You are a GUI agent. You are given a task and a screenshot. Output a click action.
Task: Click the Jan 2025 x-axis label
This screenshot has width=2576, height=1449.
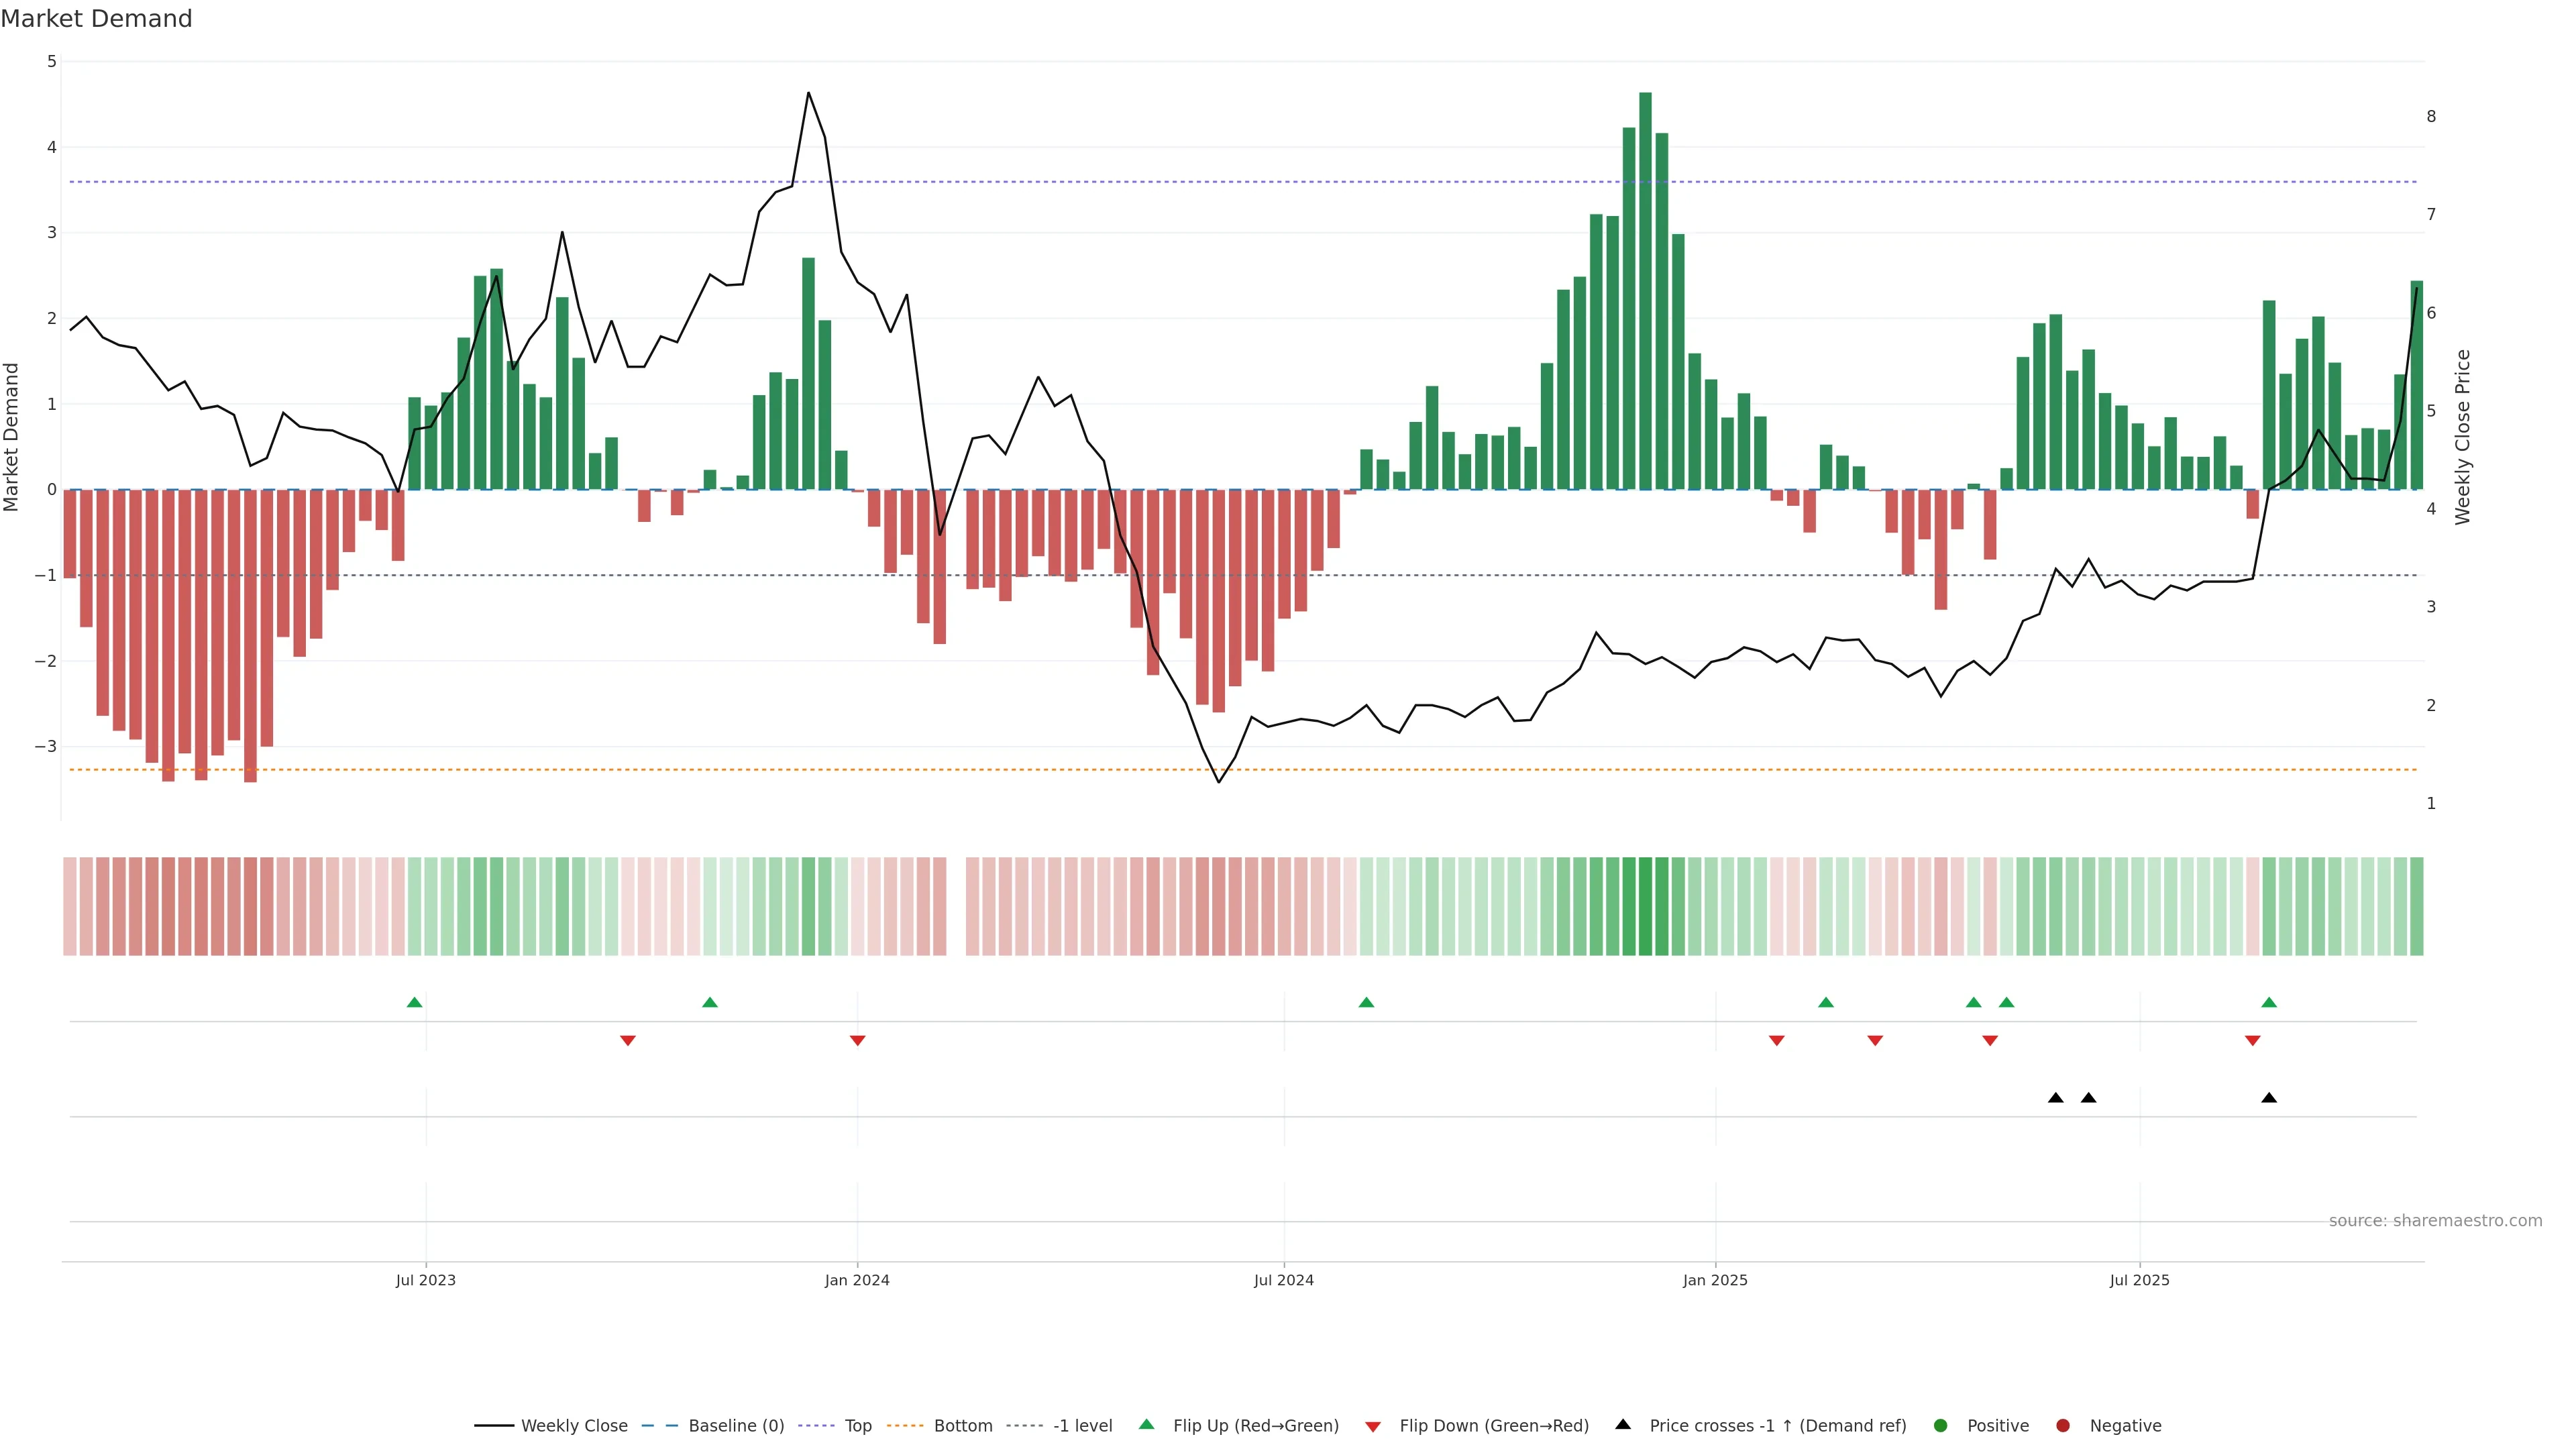point(1715,1280)
